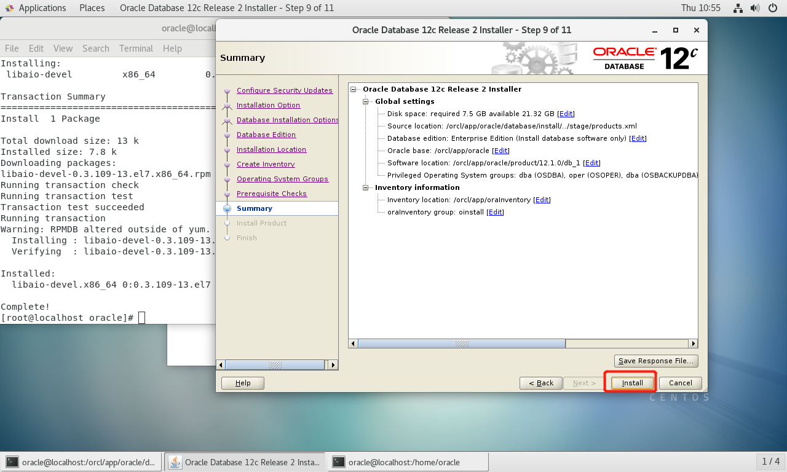Image resolution: width=787 pixels, height=472 pixels.
Task: Select the Summary step in sidebar
Action: (x=254, y=208)
